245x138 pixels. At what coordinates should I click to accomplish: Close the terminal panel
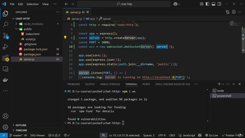click(x=240, y=84)
